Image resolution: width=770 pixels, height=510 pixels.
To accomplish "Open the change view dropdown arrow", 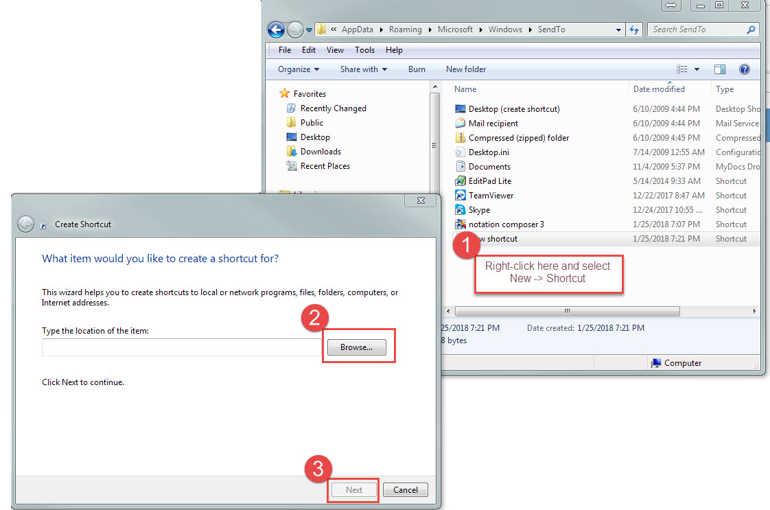I will [x=697, y=69].
